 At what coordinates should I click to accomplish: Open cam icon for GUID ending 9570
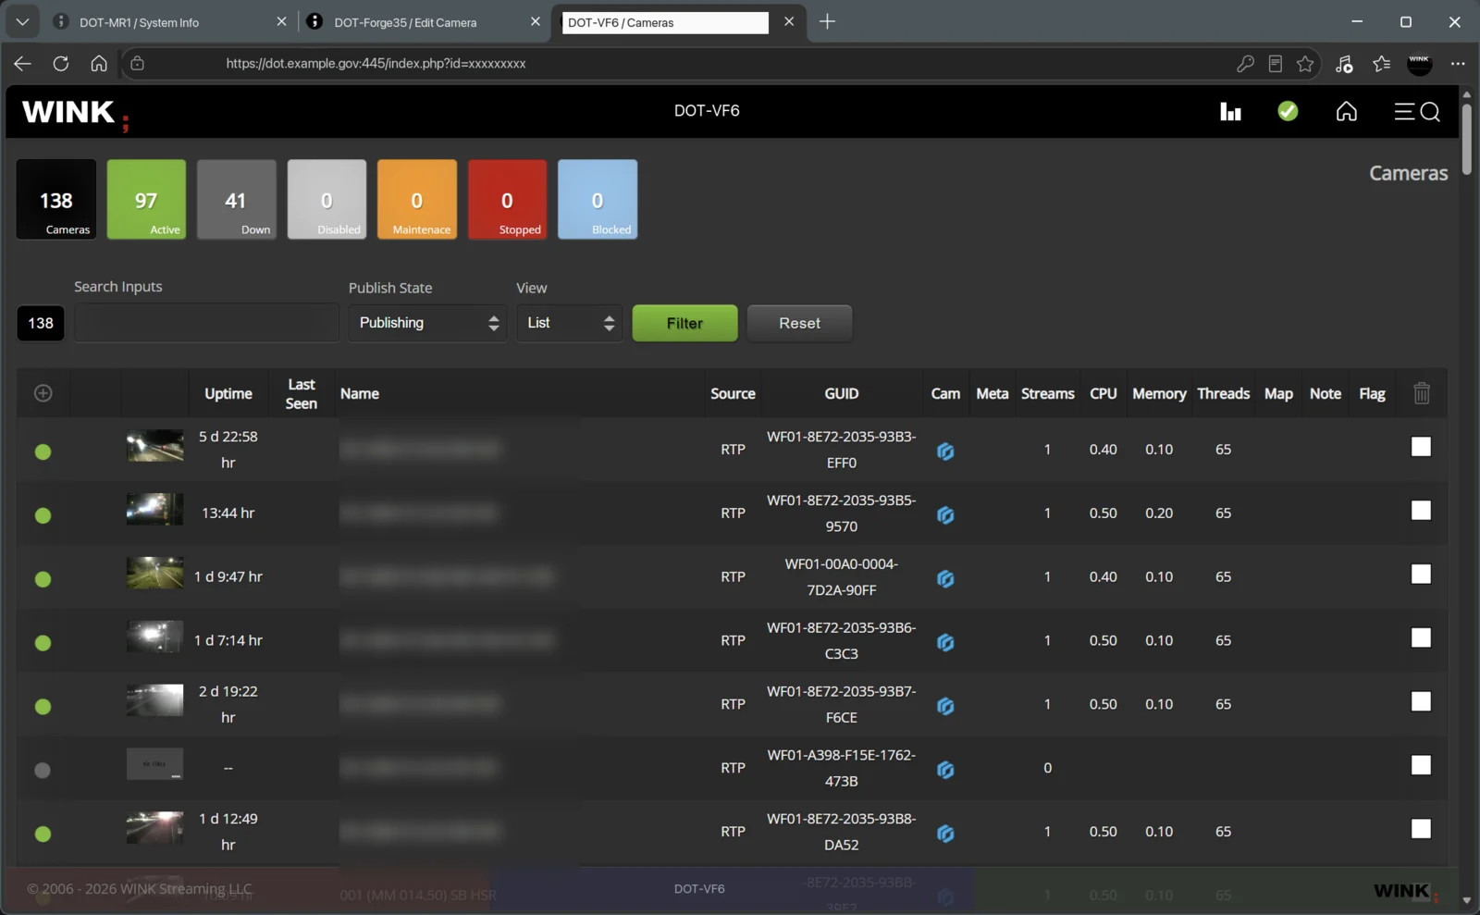tap(945, 515)
